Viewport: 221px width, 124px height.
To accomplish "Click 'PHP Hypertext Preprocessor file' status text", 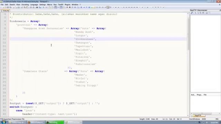I will click(x=12, y=119).
